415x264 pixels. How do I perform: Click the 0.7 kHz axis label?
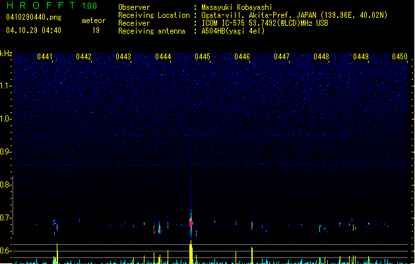5,218
